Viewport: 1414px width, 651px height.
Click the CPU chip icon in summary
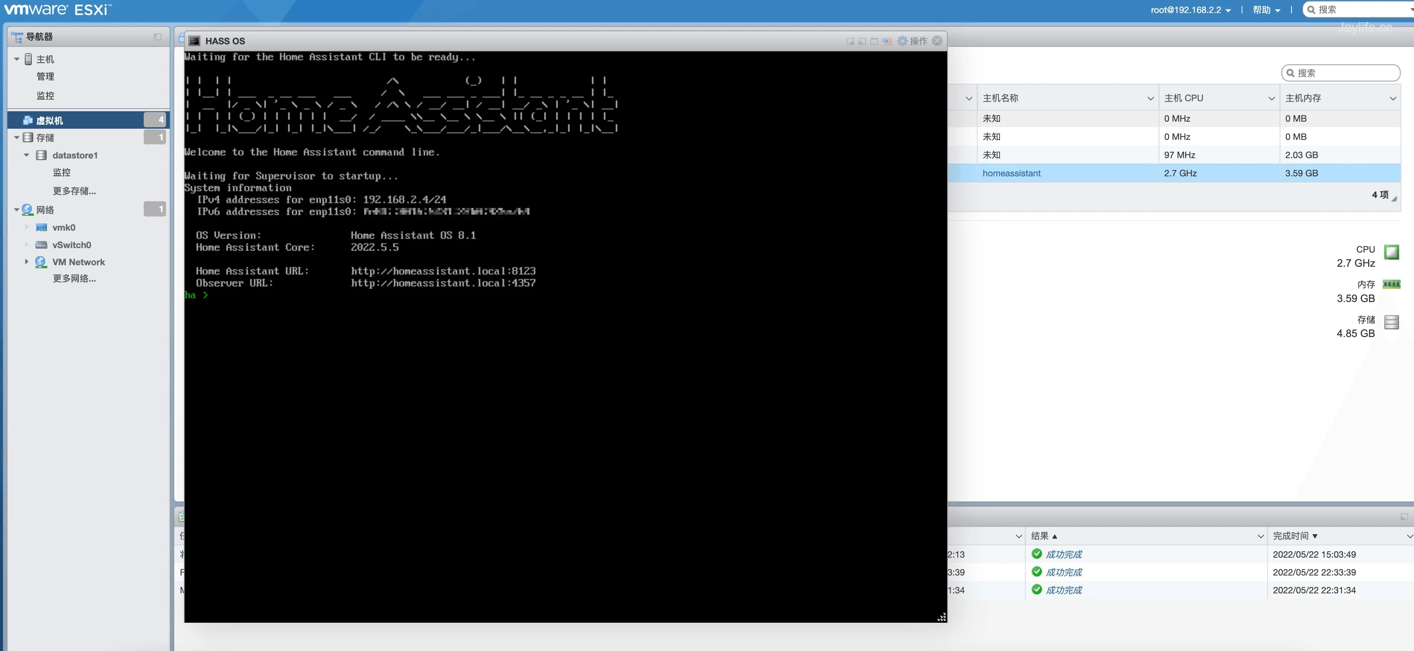tap(1391, 252)
